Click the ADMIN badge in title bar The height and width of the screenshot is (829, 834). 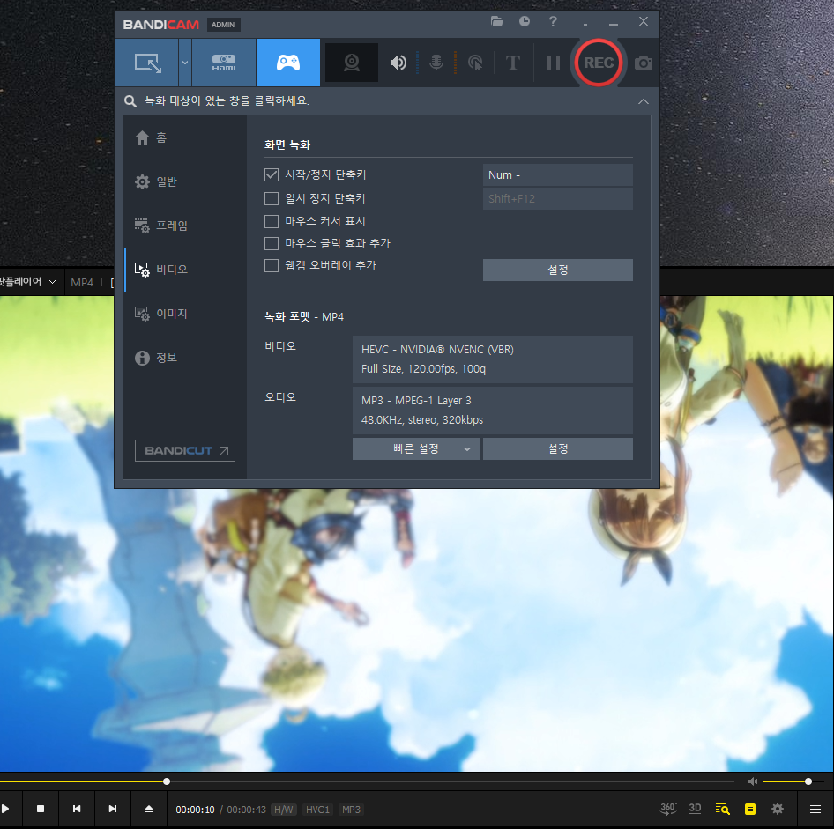[x=223, y=25]
